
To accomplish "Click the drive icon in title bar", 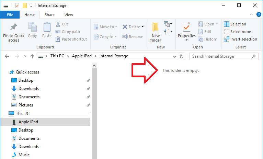I will (6, 6).
